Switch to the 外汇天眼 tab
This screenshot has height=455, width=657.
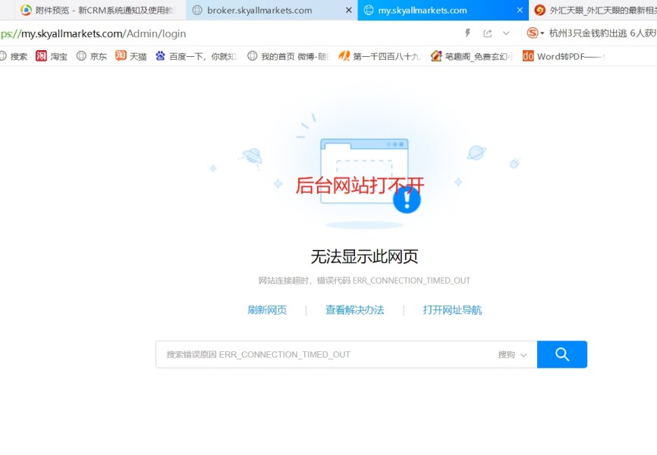(593, 10)
